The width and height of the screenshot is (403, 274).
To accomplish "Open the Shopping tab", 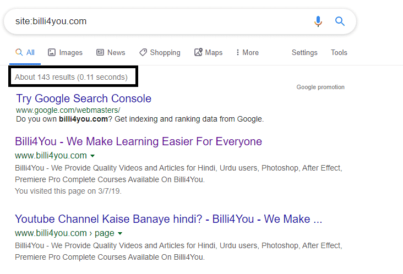I will click(x=160, y=53).
